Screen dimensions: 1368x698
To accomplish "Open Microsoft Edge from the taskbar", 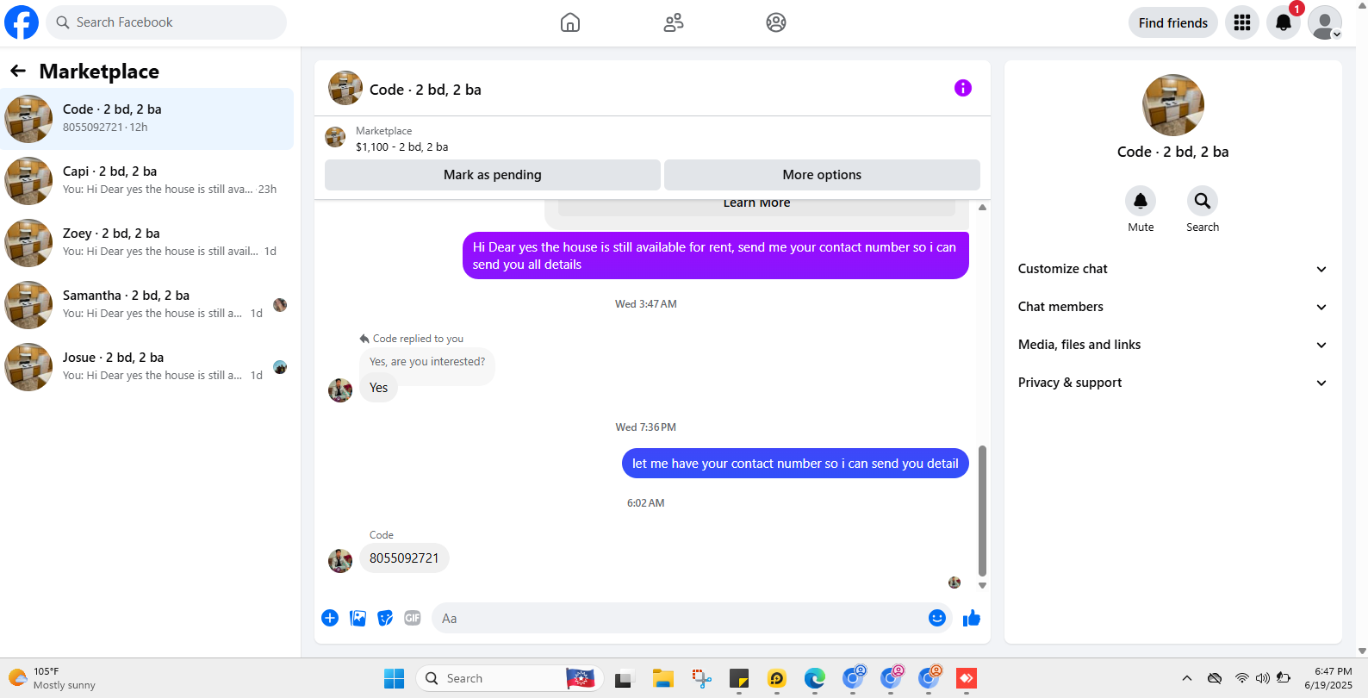I will coord(815,679).
